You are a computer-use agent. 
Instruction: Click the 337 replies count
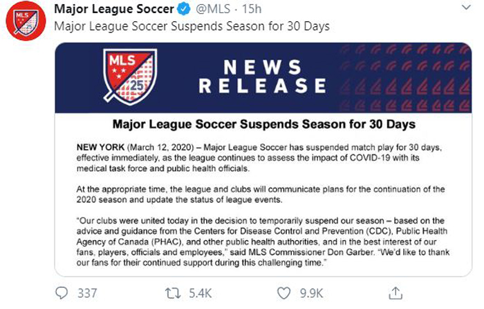point(87,293)
